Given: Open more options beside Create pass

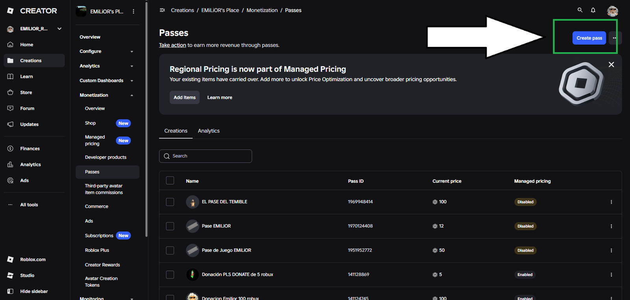Looking at the screenshot, I should [615, 38].
